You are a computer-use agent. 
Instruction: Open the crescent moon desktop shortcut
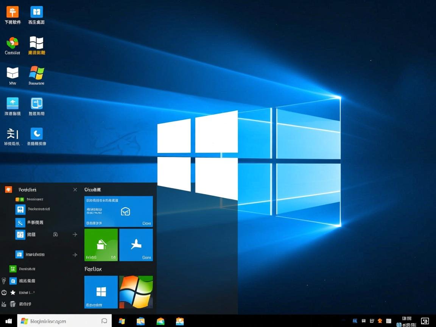(x=37, y=134)
